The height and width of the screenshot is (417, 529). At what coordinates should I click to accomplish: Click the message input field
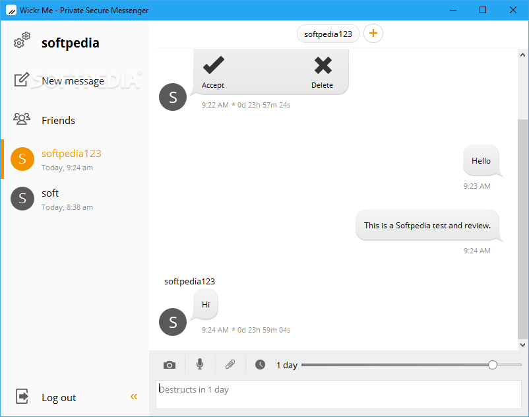[339, 395]
